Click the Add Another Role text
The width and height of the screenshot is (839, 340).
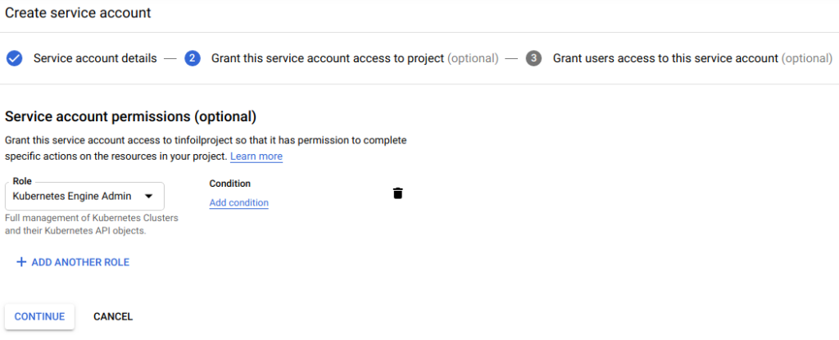[80, 262]
